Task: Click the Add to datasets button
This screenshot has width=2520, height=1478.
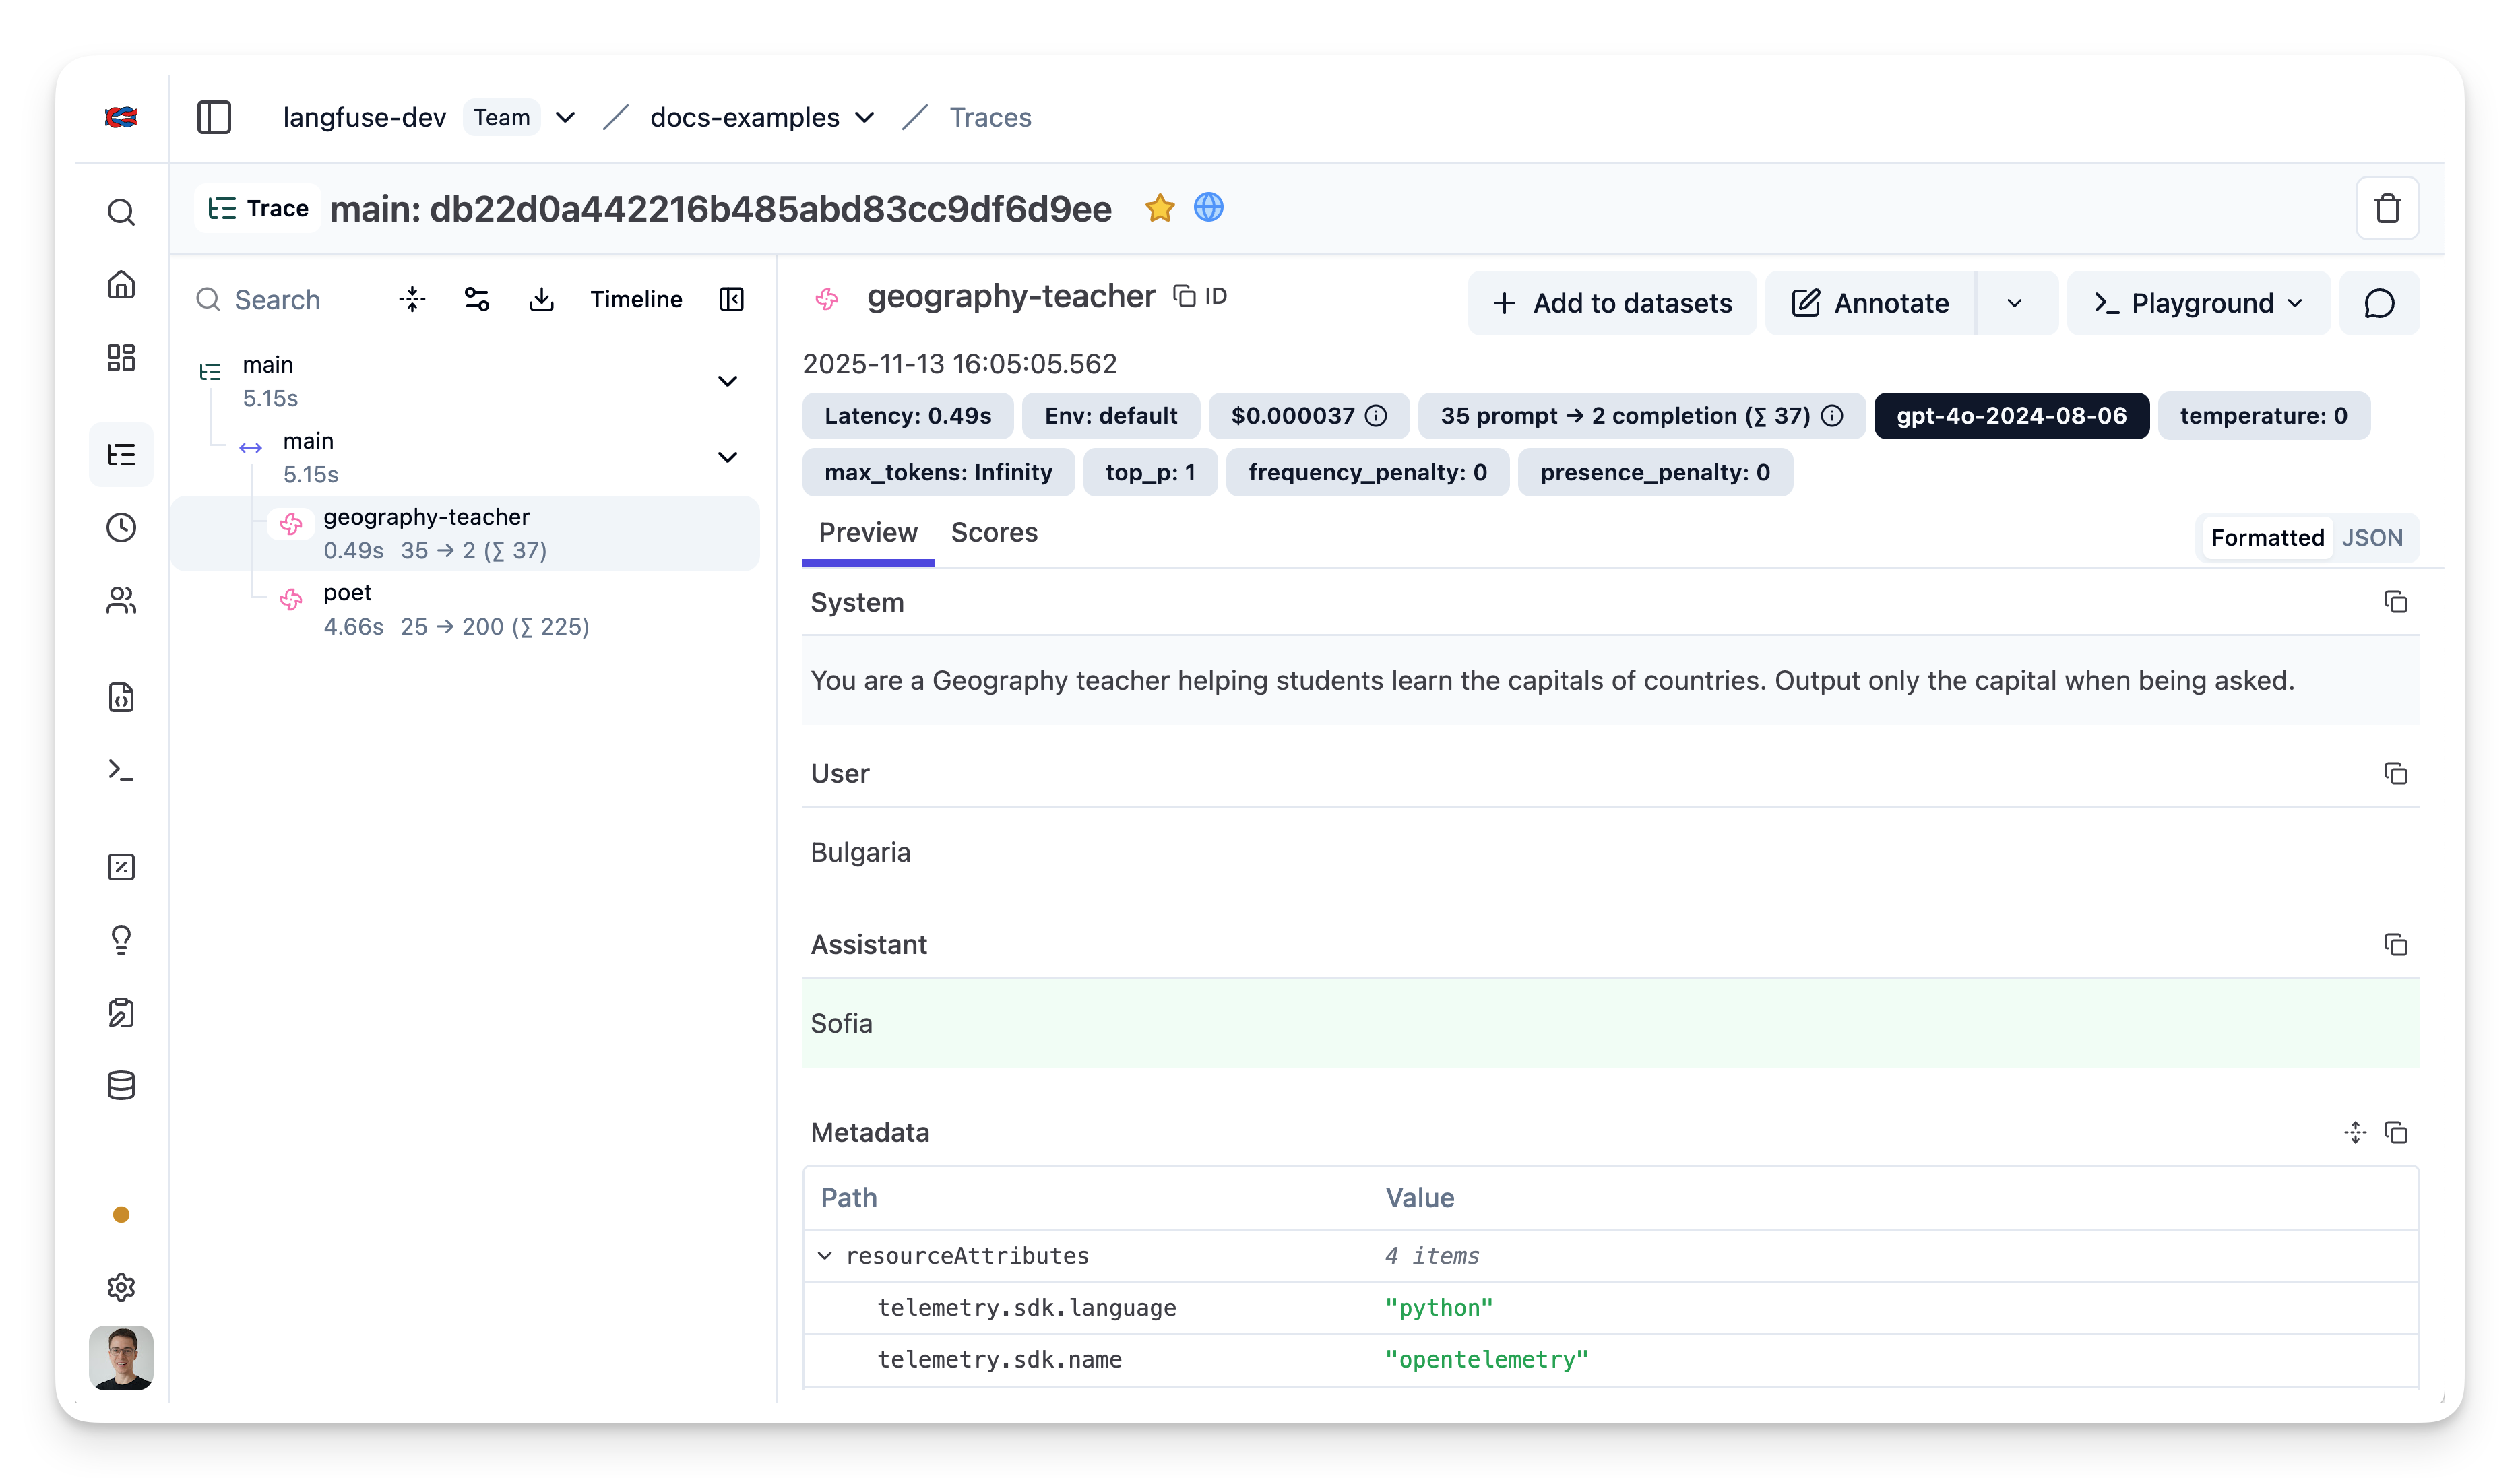Action: [1611, 303]
